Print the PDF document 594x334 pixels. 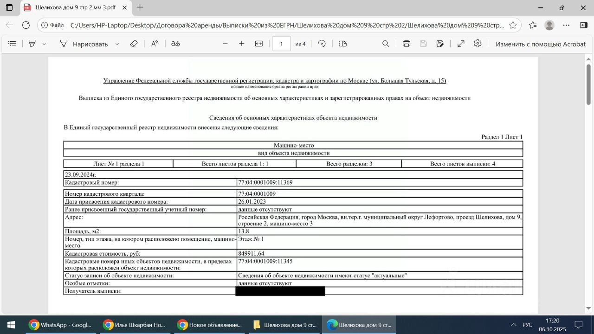pos(407,44)
